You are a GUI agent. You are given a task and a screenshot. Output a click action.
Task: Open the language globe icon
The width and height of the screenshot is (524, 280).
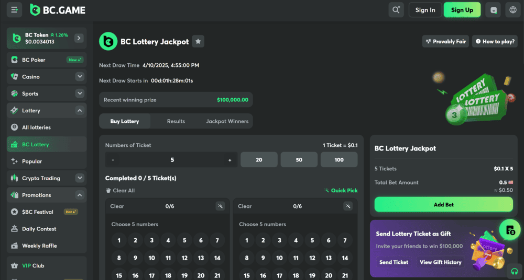tap(513, 10)
